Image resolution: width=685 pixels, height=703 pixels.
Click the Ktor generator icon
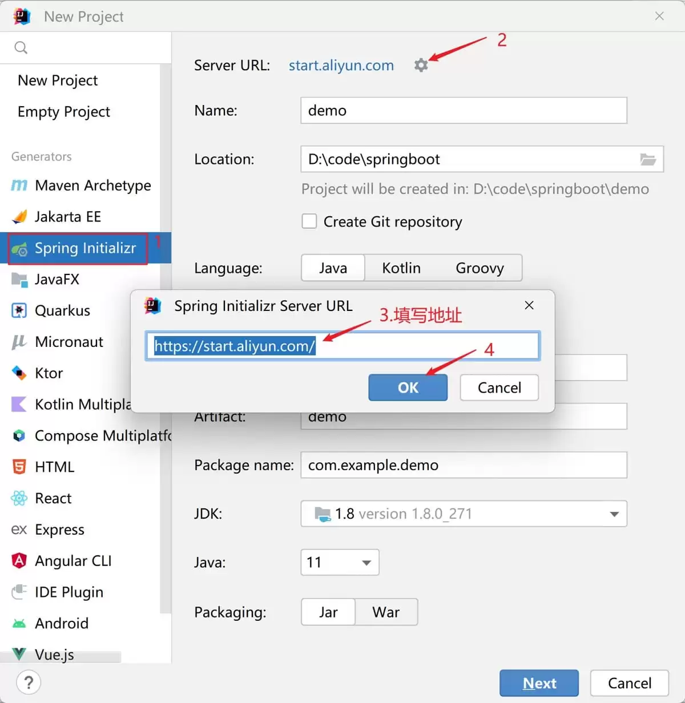19,373
